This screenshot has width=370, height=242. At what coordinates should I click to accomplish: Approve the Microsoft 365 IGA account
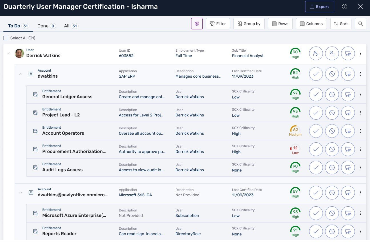coord(316,192)
